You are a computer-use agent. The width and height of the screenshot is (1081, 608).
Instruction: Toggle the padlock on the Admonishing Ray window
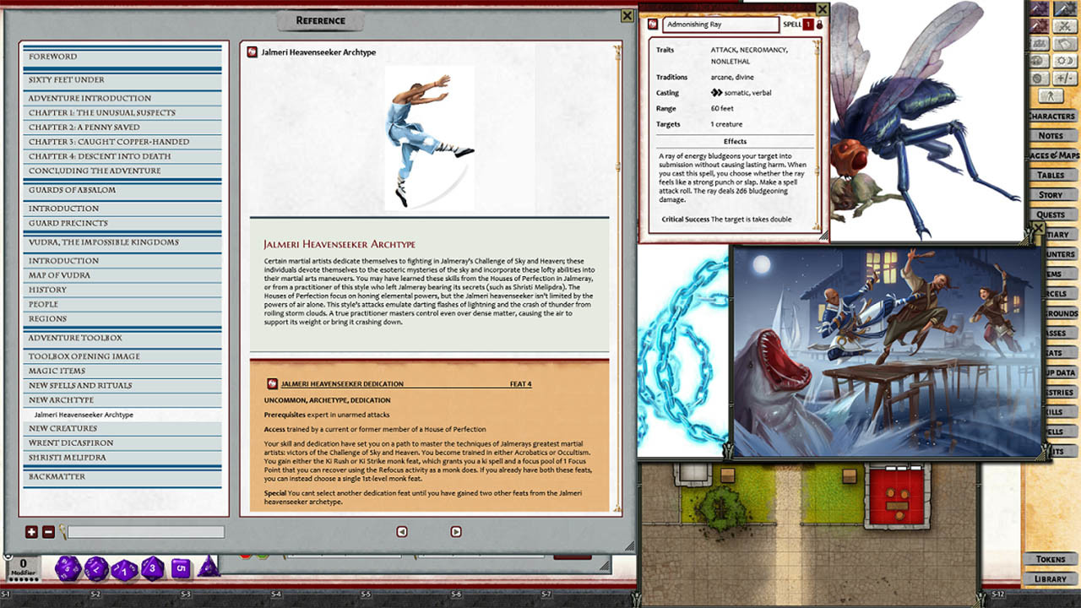(820, 24)
